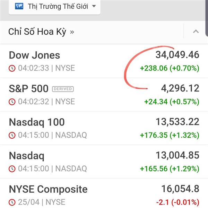This screenshot has height=208, width=208.
Task: Click the double arrow next to Chỉ Số Hoa Kỳ
Action: (x=72, y=32)
